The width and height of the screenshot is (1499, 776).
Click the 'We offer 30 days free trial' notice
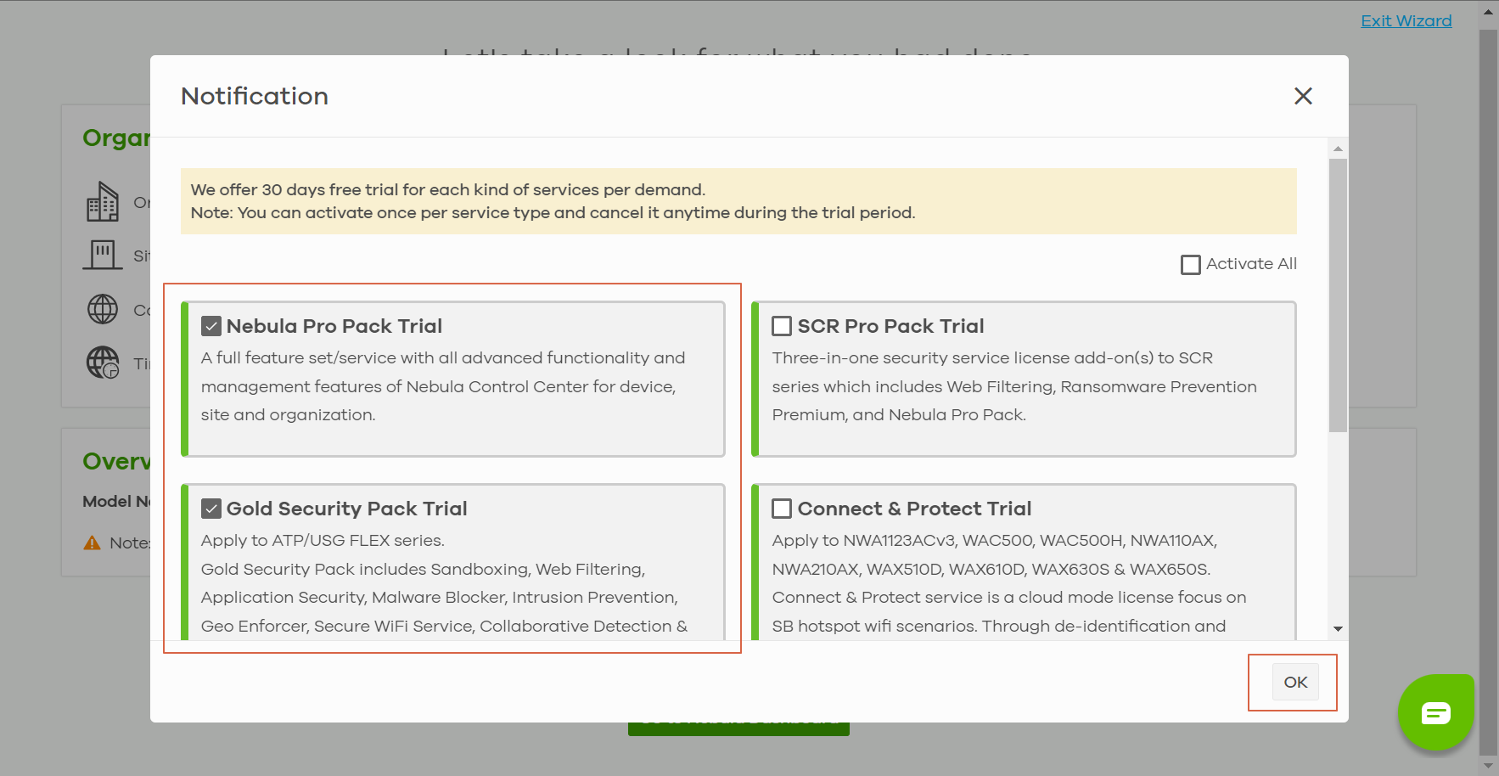pos(738,201)
